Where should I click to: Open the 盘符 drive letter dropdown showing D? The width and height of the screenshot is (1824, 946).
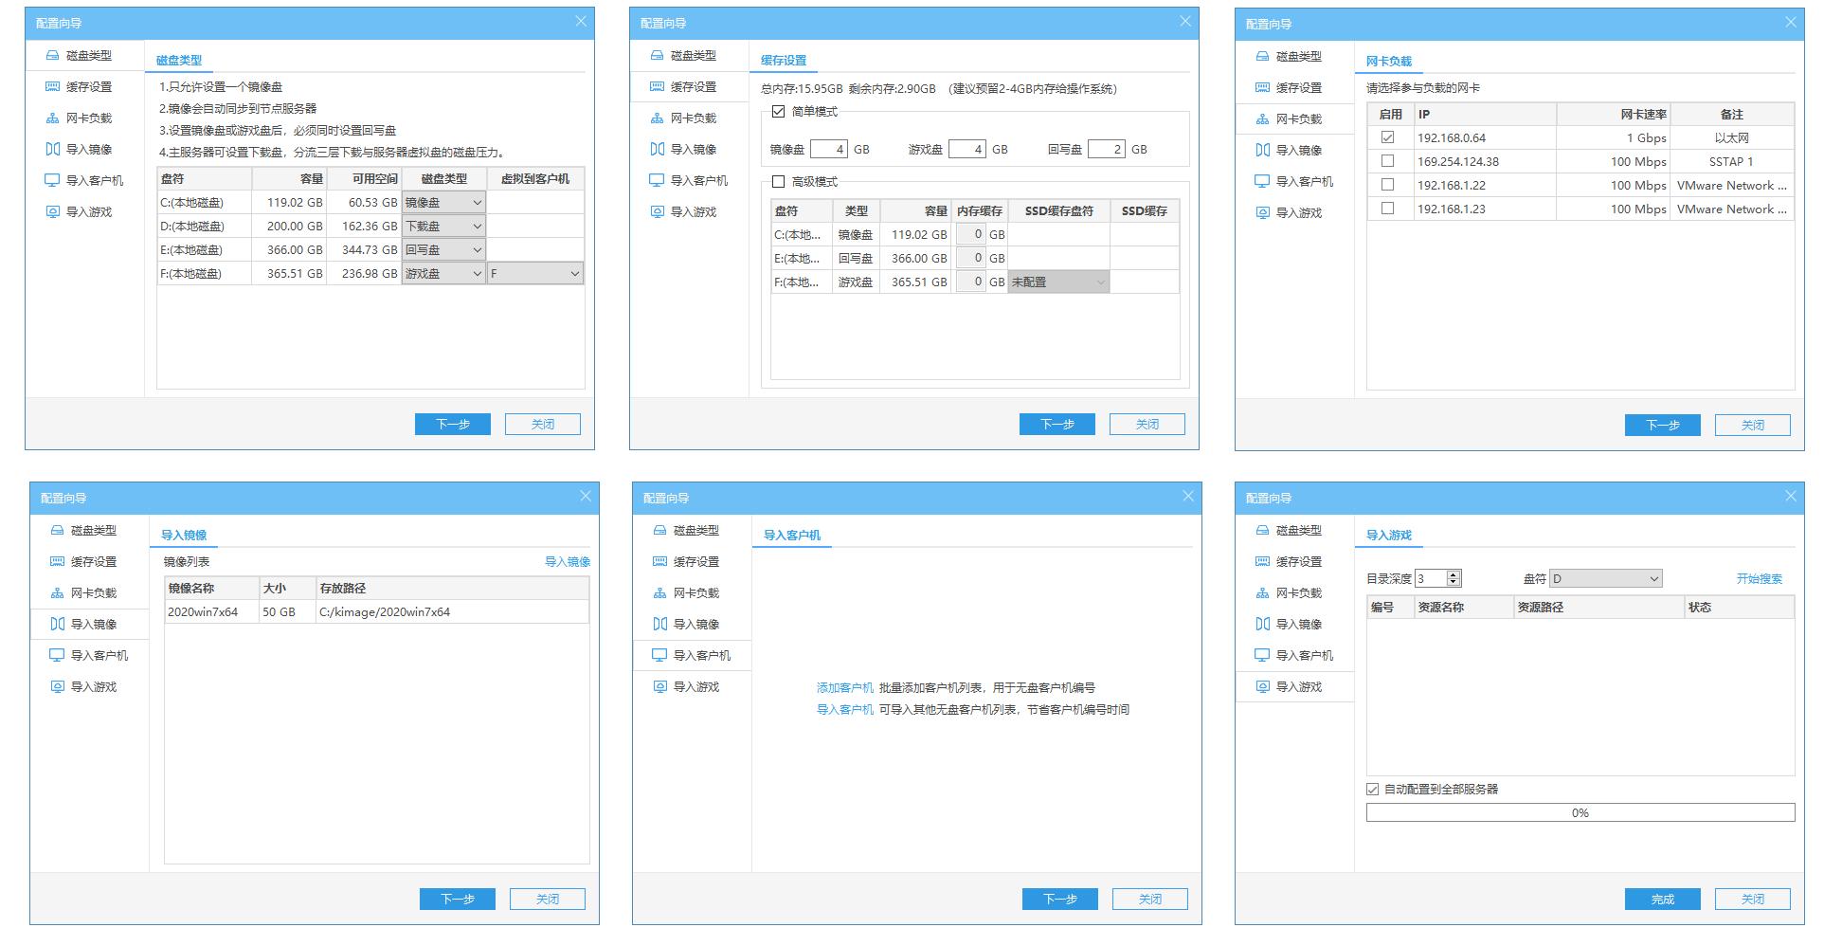[x=1605, y=579]
